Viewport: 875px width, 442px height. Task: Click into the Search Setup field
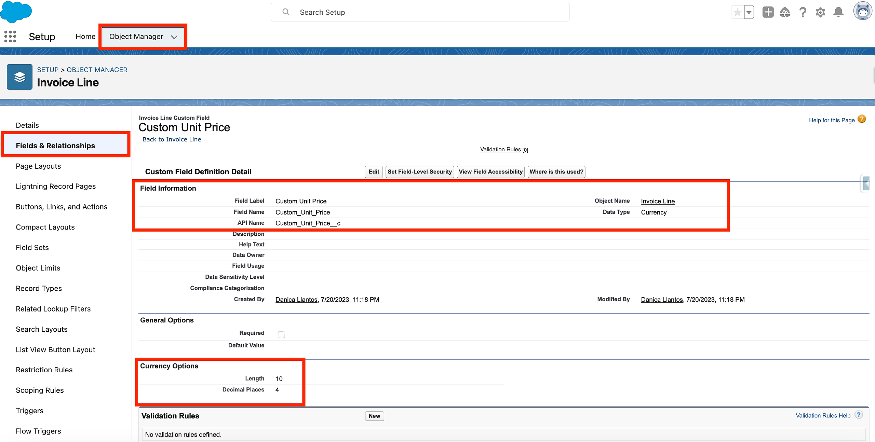[x=420, y=12]
